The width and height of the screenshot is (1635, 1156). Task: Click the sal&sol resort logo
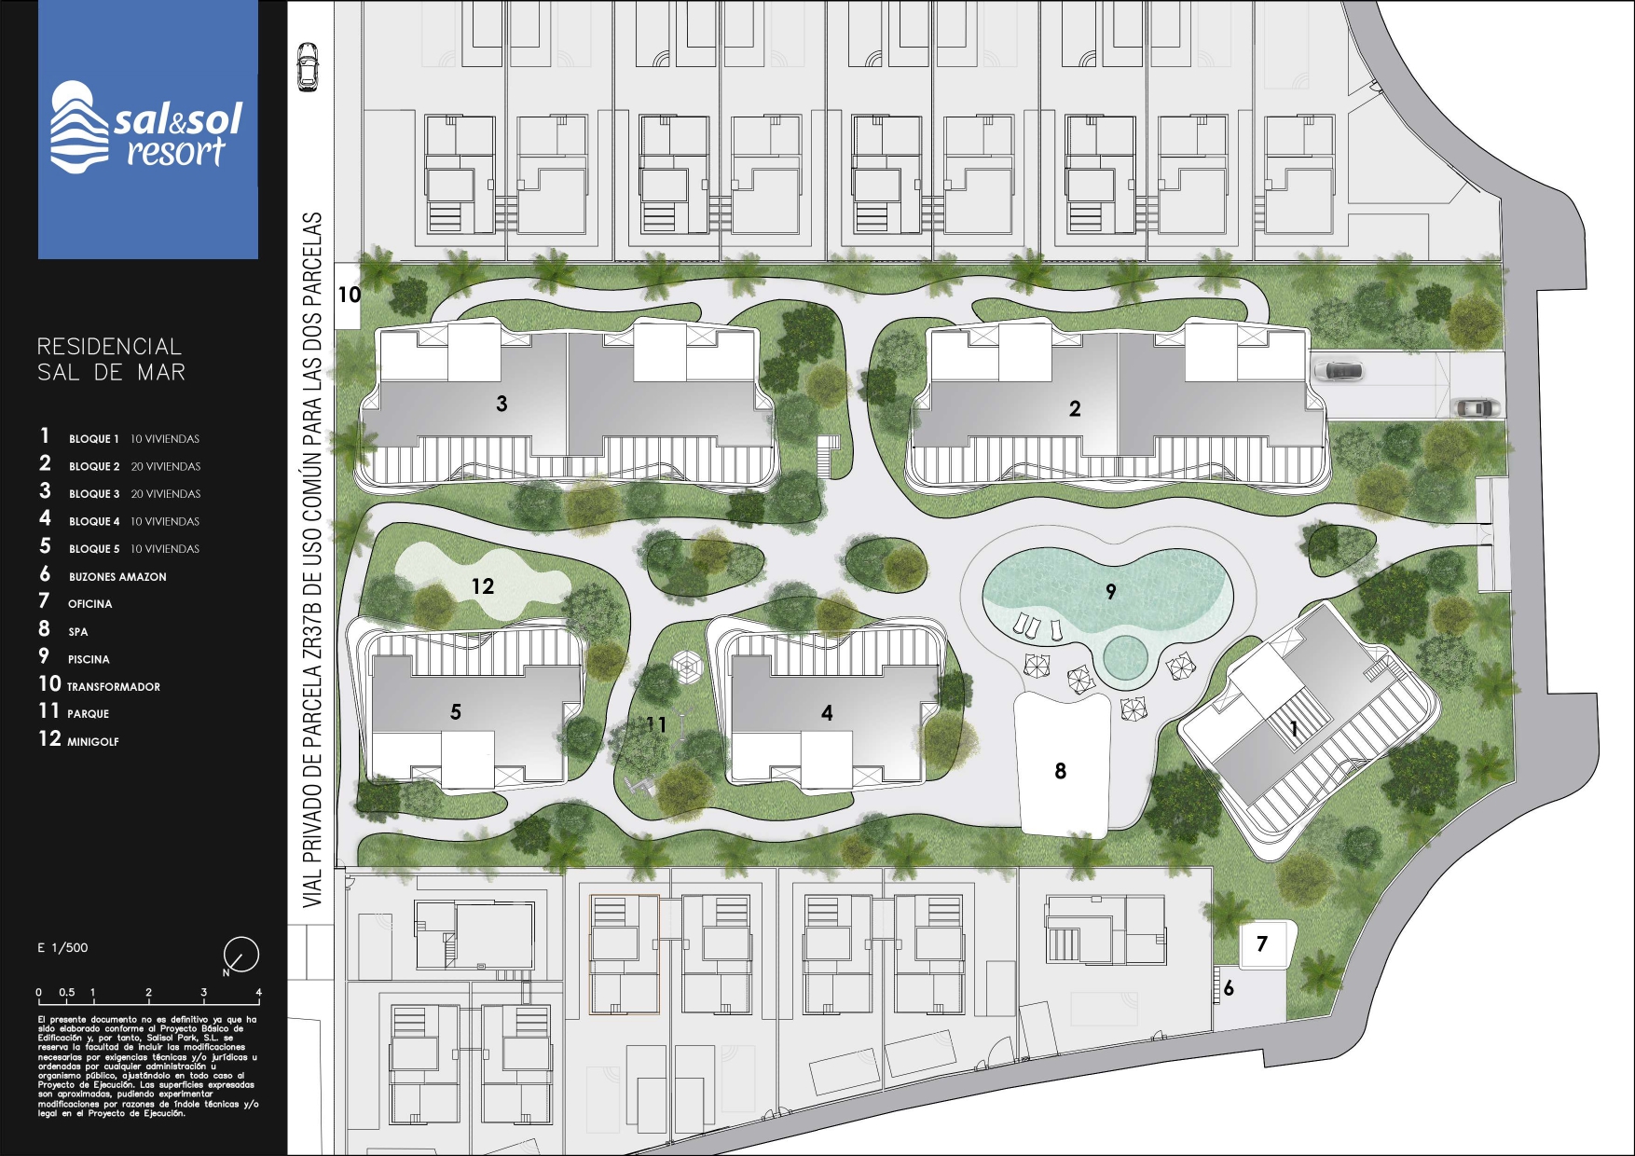pyautogui.click(x=147, y=130)
